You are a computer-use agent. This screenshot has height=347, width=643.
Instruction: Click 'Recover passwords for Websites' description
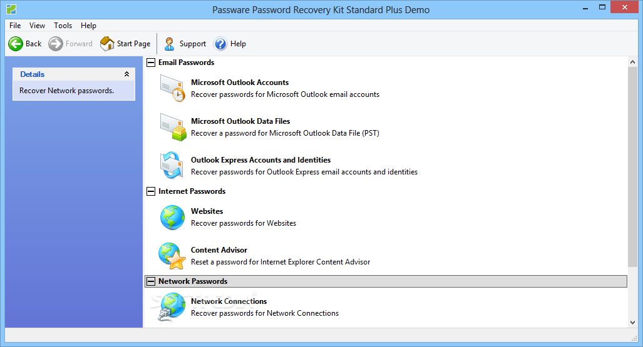[x=244, y=223]
